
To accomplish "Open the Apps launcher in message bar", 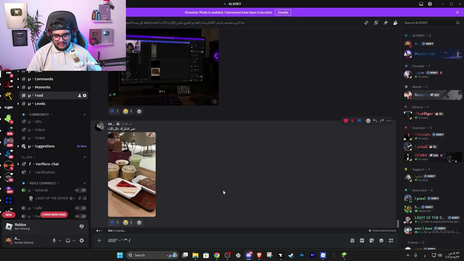I will coord(391,240).
